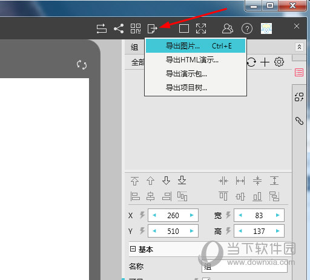Show the QR code preview icon

point(136,28)
